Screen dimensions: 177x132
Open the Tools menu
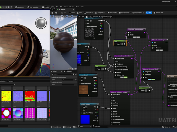point(77,7)
